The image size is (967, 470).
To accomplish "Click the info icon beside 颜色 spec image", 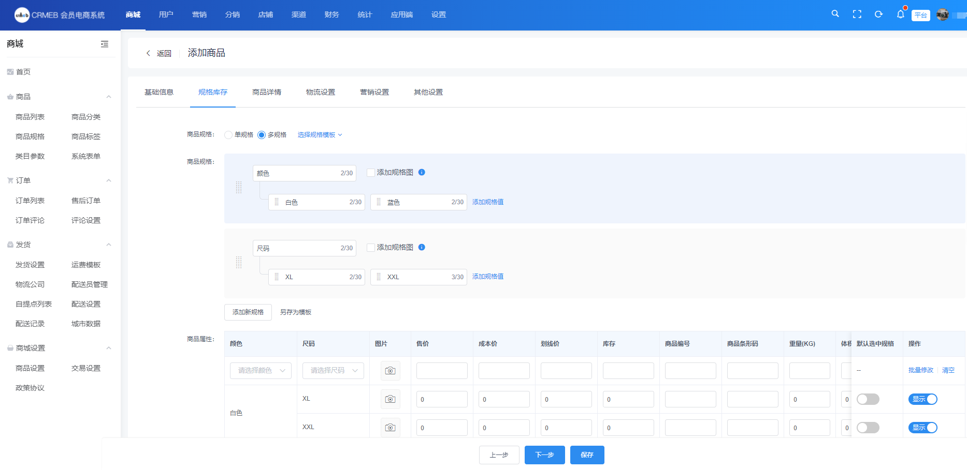I will coord(422,172).
